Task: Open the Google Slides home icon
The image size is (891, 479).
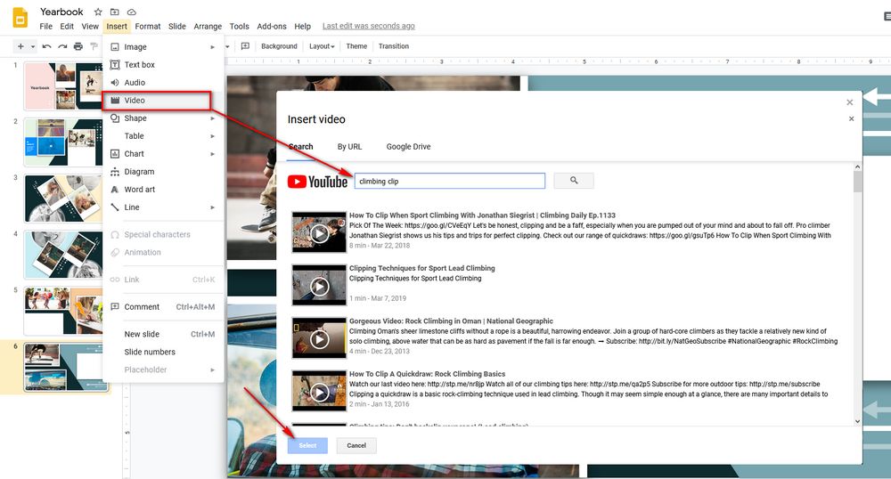Action: [20, 18]
